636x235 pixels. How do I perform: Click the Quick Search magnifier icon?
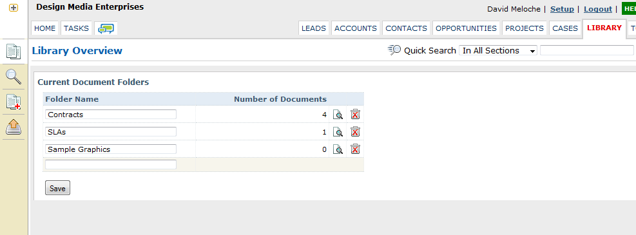(x=394, y=50)
